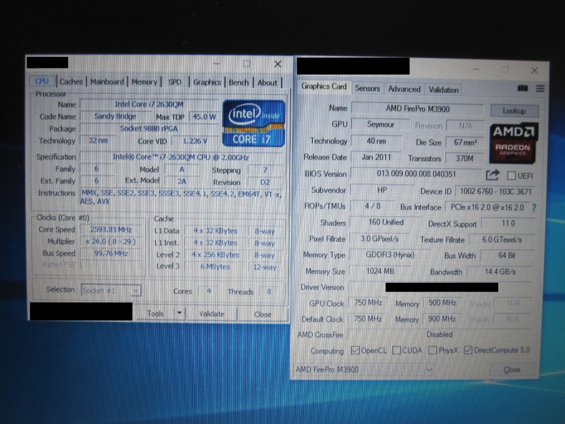Toggle the UEFI checkbox

click(x=511, y=176)
